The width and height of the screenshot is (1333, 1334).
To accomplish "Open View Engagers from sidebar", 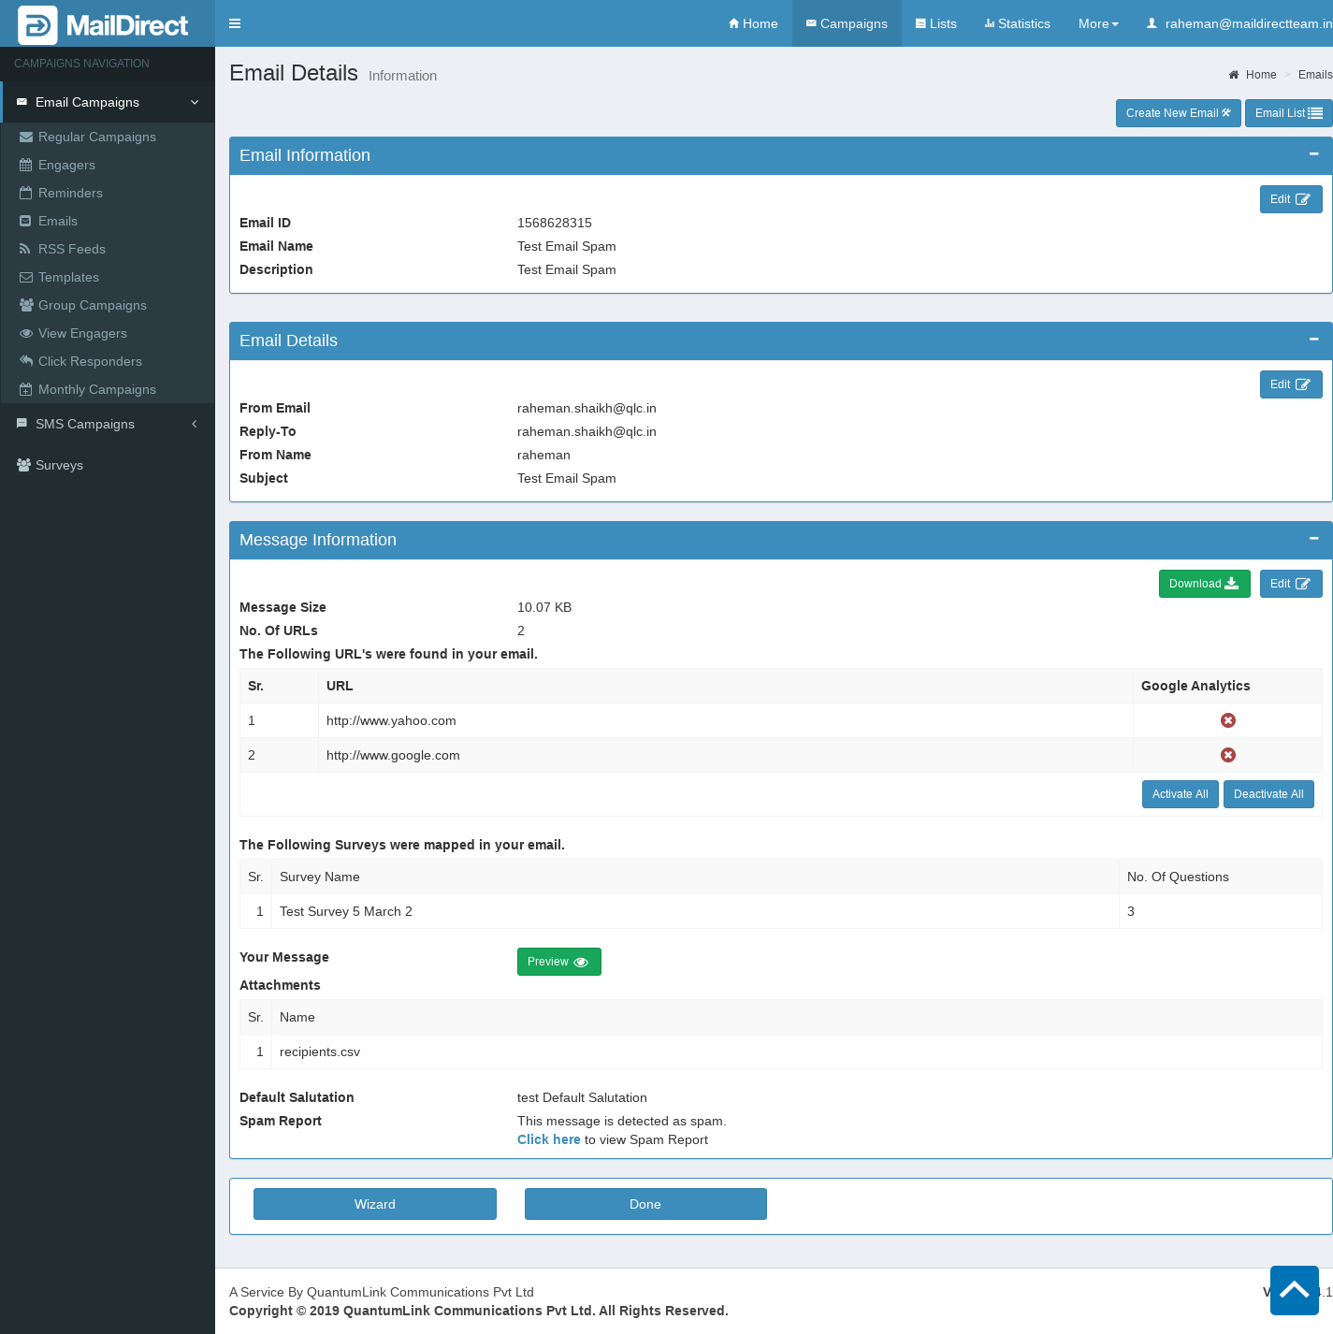I will [x=82, y=333].
